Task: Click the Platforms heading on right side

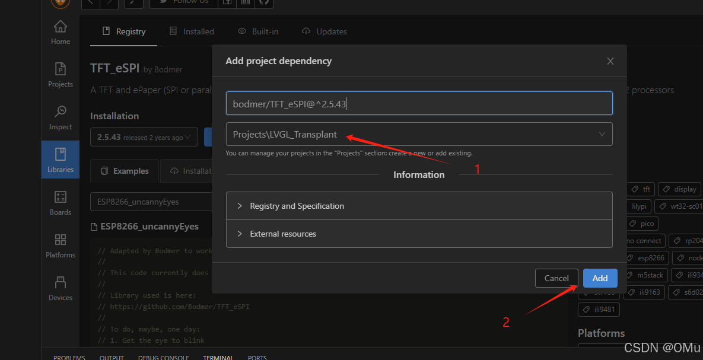Action: (601, 333)
